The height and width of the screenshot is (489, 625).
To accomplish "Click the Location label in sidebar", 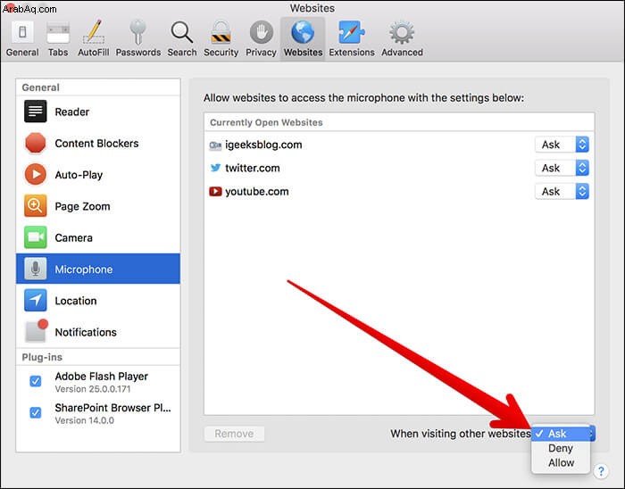I will (x=76, y=301).
